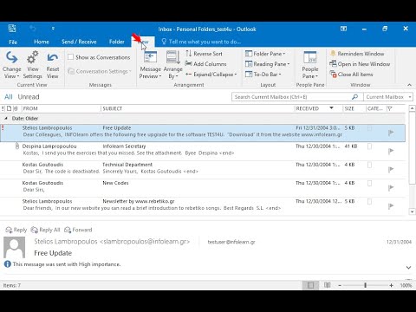This screenshot has height=312, width=416.
Task: Switch to Reading view in status bar
Action: pos(327,285)
